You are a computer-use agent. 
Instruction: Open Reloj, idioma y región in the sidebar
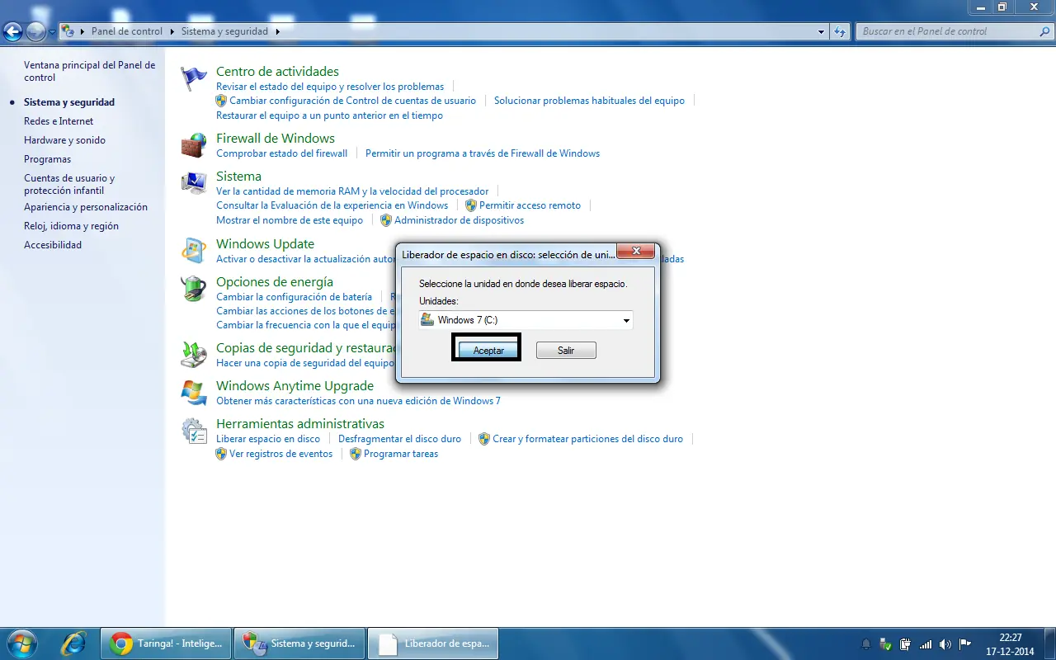pos(71,226)
